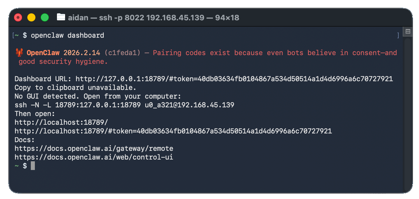Image resolution: width=419 pixels, height=199 pixels.
Task: Open the docs gateway/remote link
Action: 94,149
